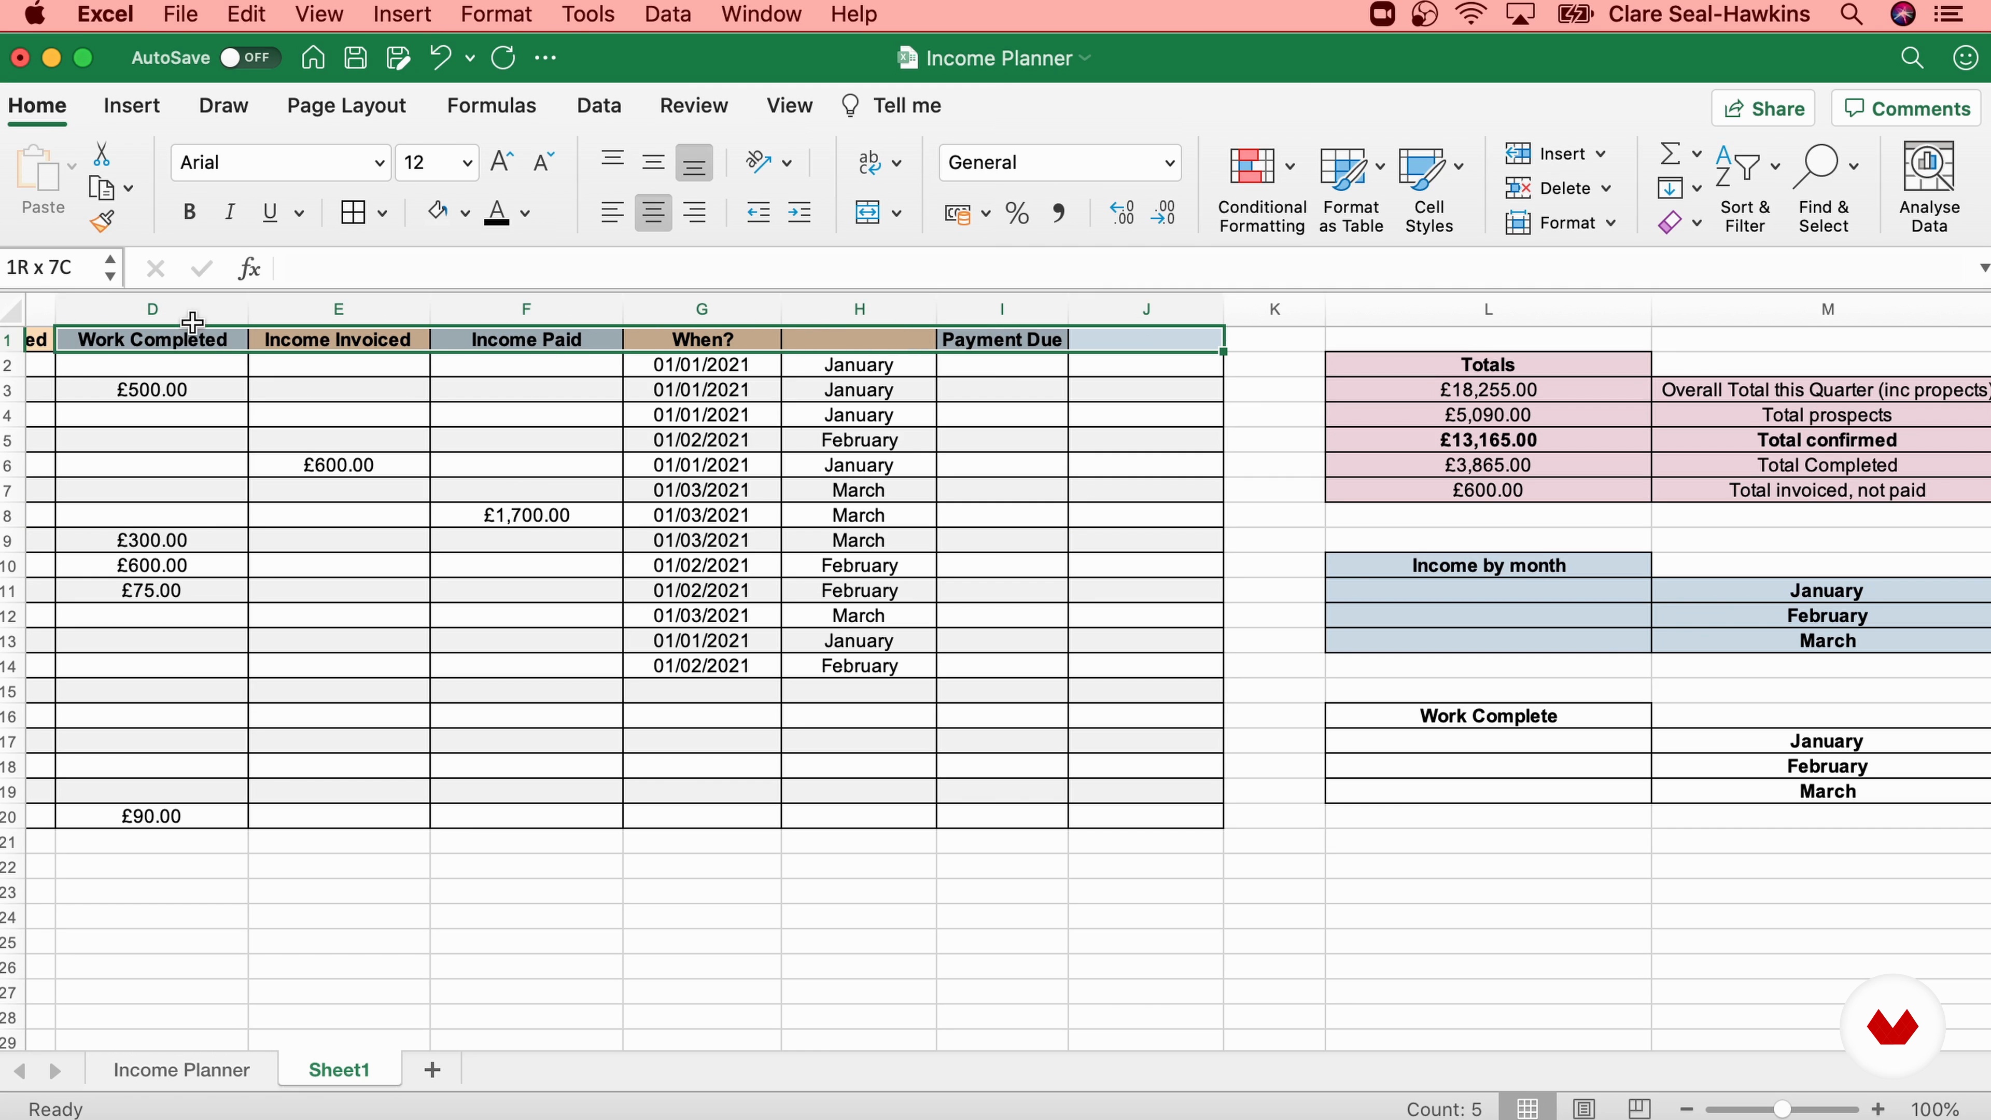The image size is (1991, 1120).
Task: Open the font size 12 dropdown
Action: click(x=467, y=162)
